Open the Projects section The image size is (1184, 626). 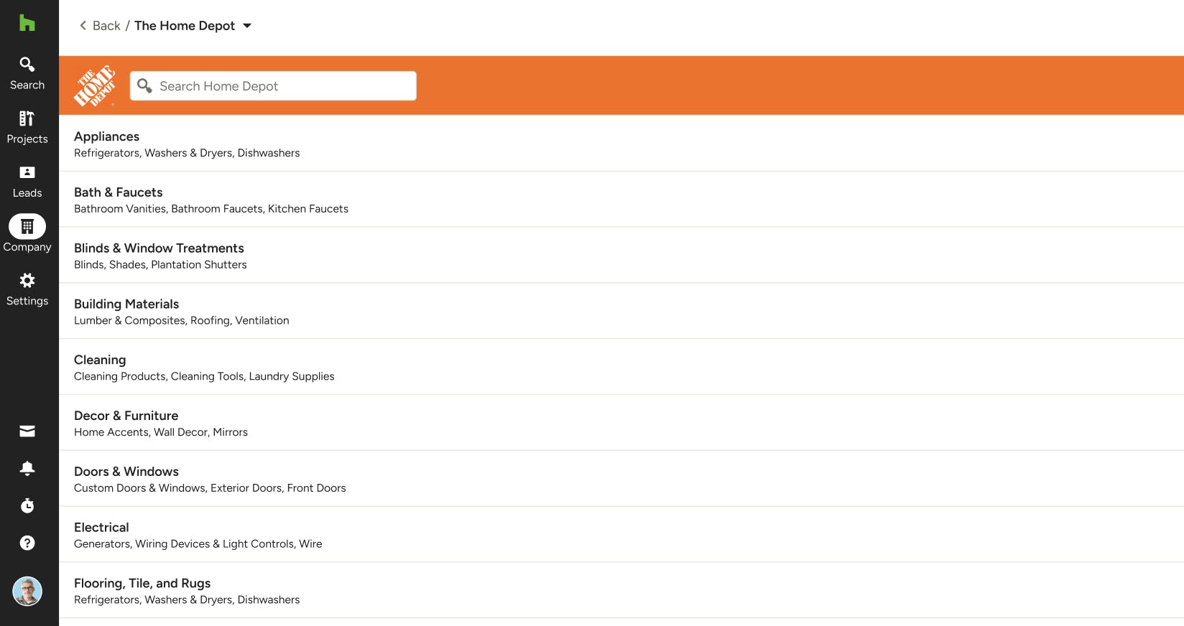point(27,128)
